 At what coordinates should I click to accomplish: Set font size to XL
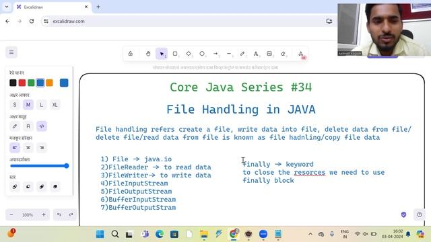(x=55, y=105)
